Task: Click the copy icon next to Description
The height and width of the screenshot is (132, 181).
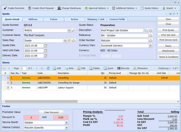Action: (x=146, y=30)
